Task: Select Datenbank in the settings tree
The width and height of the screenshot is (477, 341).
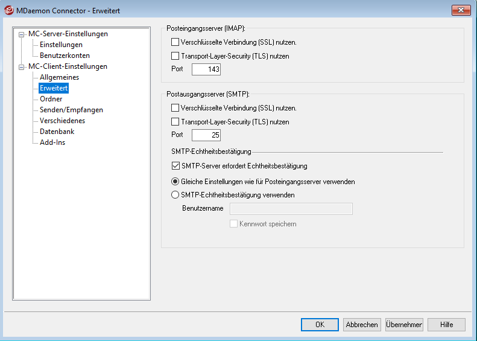Action: point(57,132)
